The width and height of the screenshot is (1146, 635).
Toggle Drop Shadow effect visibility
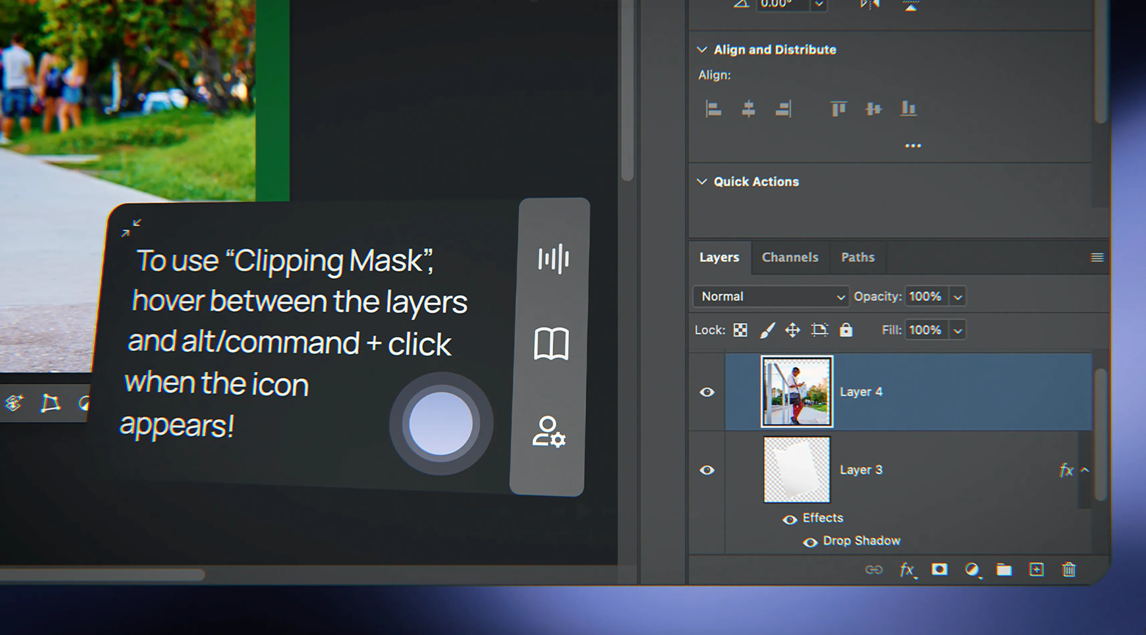tap(810, 542)
